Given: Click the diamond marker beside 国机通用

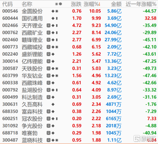Looking at the screenshot, I should coord(53,18).
